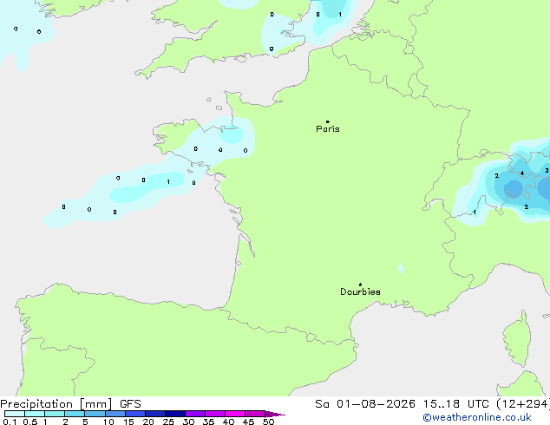Viewport: 550px width, 425px height.
Task: Click the 'Sa 01-08-2026' date text
Action: [x=365, y=404]
